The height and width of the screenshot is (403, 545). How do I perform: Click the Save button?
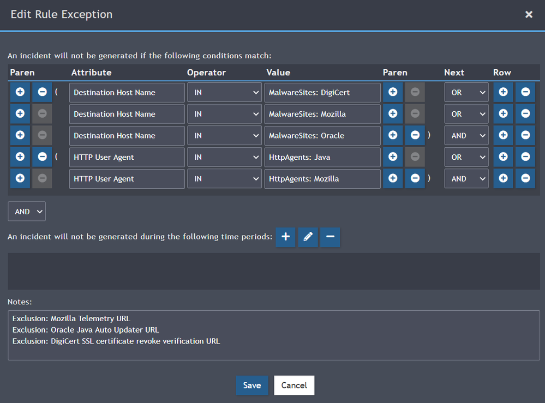(x=251, y=385)
